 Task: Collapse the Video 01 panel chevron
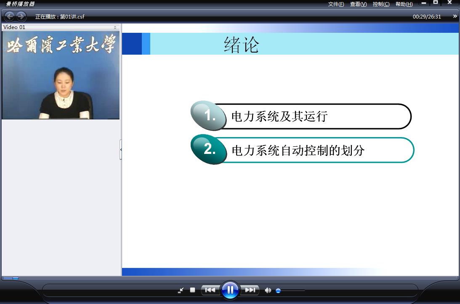point(115,27)
